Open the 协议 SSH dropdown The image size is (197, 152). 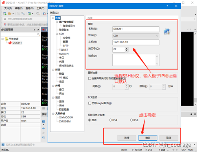(136, 36)
